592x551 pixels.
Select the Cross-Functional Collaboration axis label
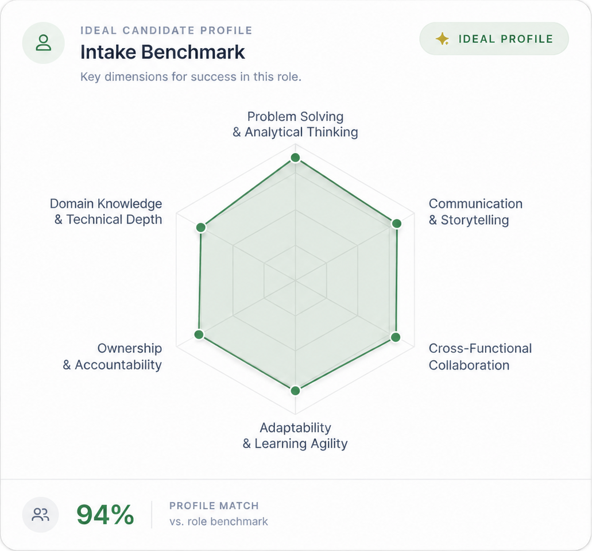480,357
